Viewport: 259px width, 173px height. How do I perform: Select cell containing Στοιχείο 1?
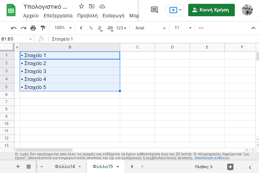[x=70, y=55]
